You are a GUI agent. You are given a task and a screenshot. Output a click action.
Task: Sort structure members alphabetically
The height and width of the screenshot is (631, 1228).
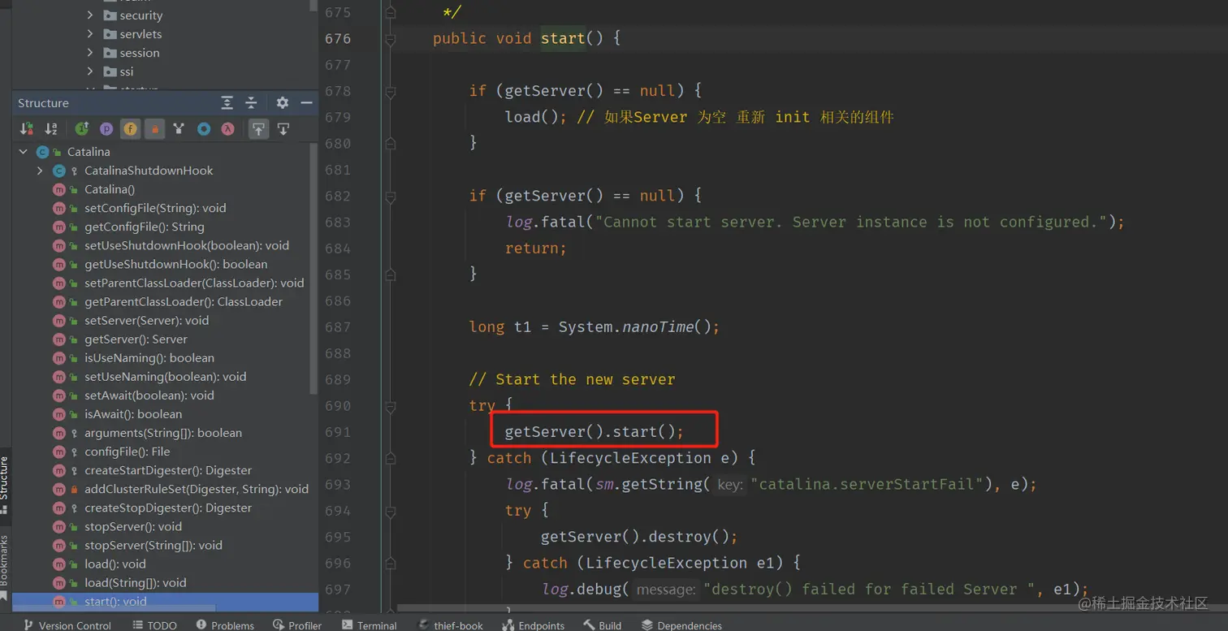(51, 128)
